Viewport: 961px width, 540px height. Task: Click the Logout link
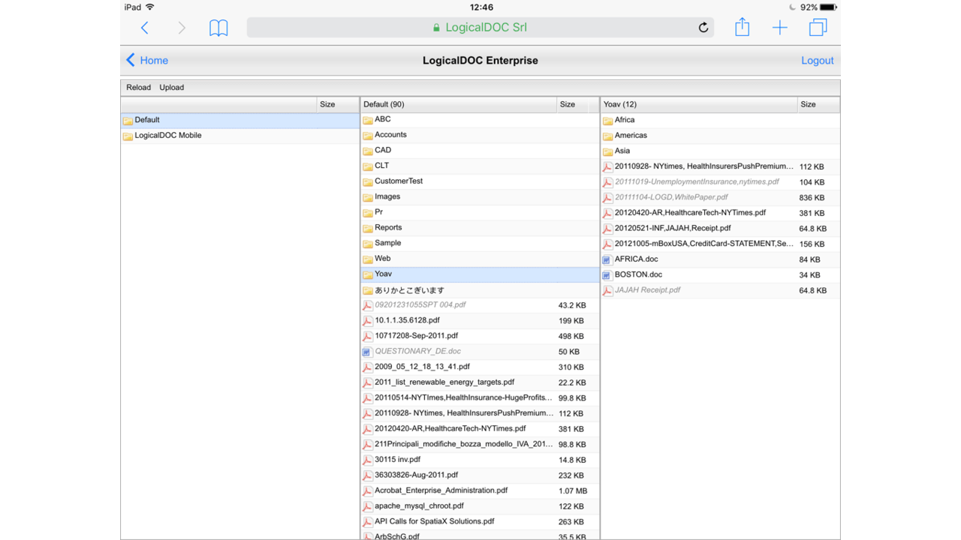coord(817,60)
